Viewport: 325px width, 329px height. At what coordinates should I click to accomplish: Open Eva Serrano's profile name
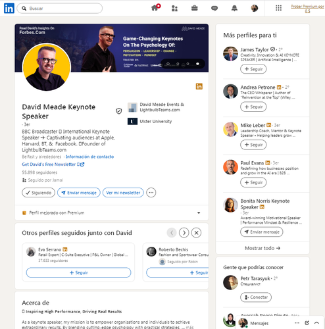point(50,249)
